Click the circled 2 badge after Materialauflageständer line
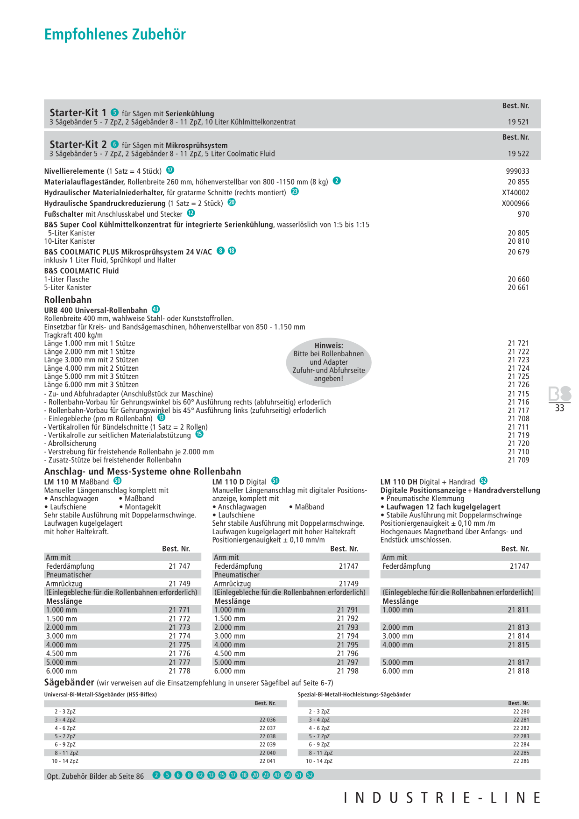Image resolution: width=579 pixels, height=819 pixels. pyautogui.click(x=337, y=181)
